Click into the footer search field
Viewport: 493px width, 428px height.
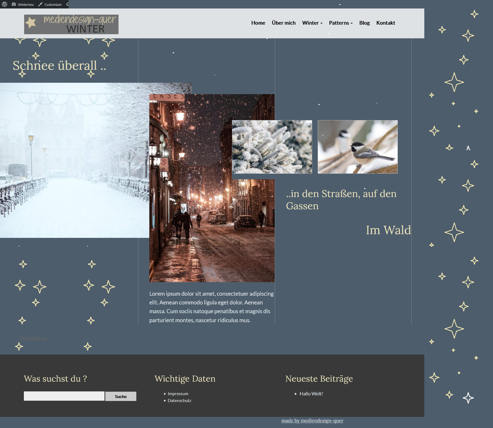pyautogui.click(x=64, y=396)
